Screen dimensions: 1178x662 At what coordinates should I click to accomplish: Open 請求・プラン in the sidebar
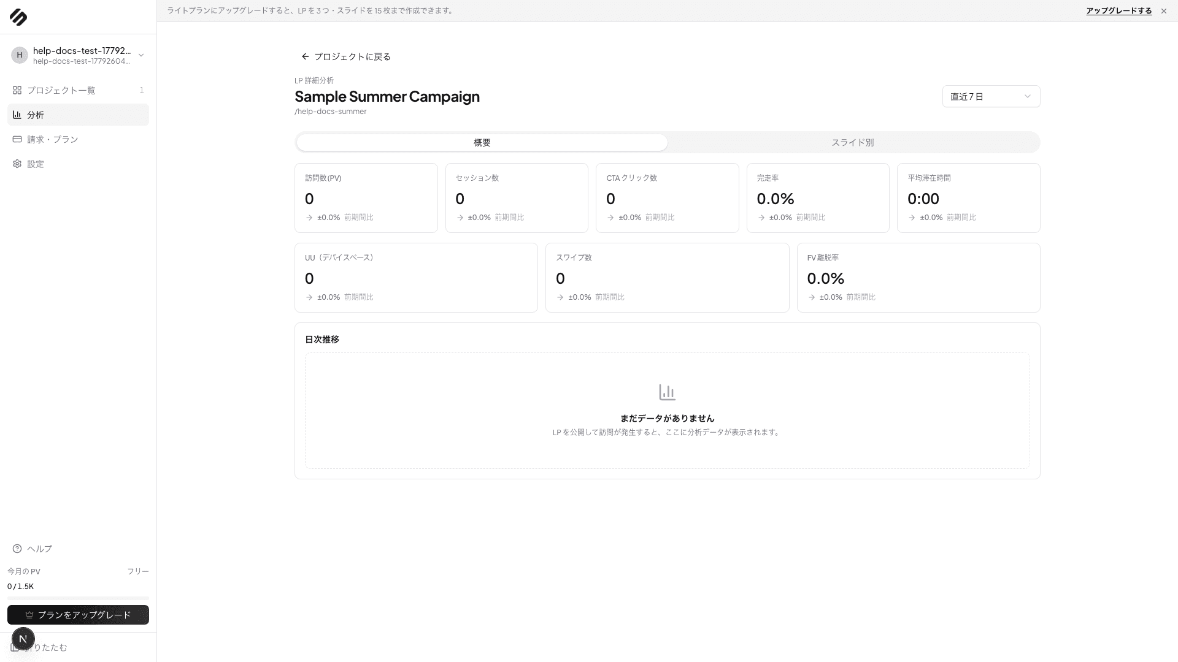tap(78, 139)
